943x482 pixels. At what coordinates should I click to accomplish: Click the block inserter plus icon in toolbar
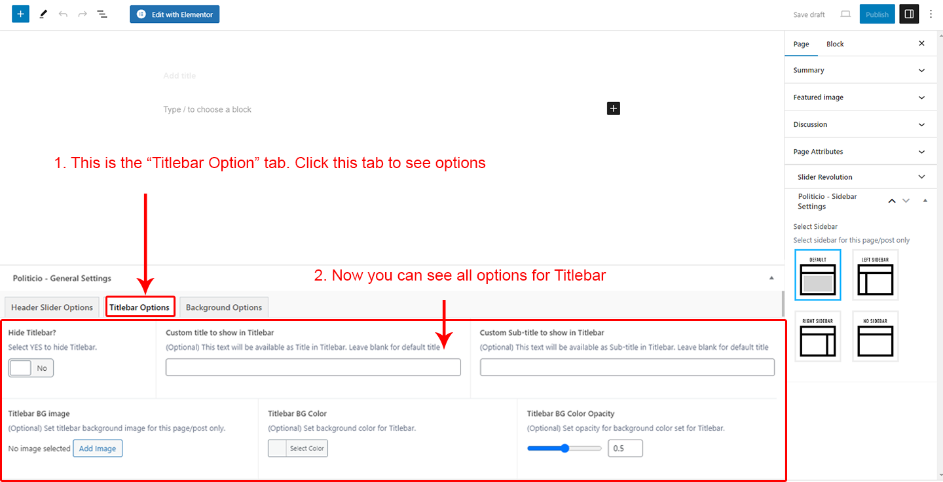click(20, 14)
